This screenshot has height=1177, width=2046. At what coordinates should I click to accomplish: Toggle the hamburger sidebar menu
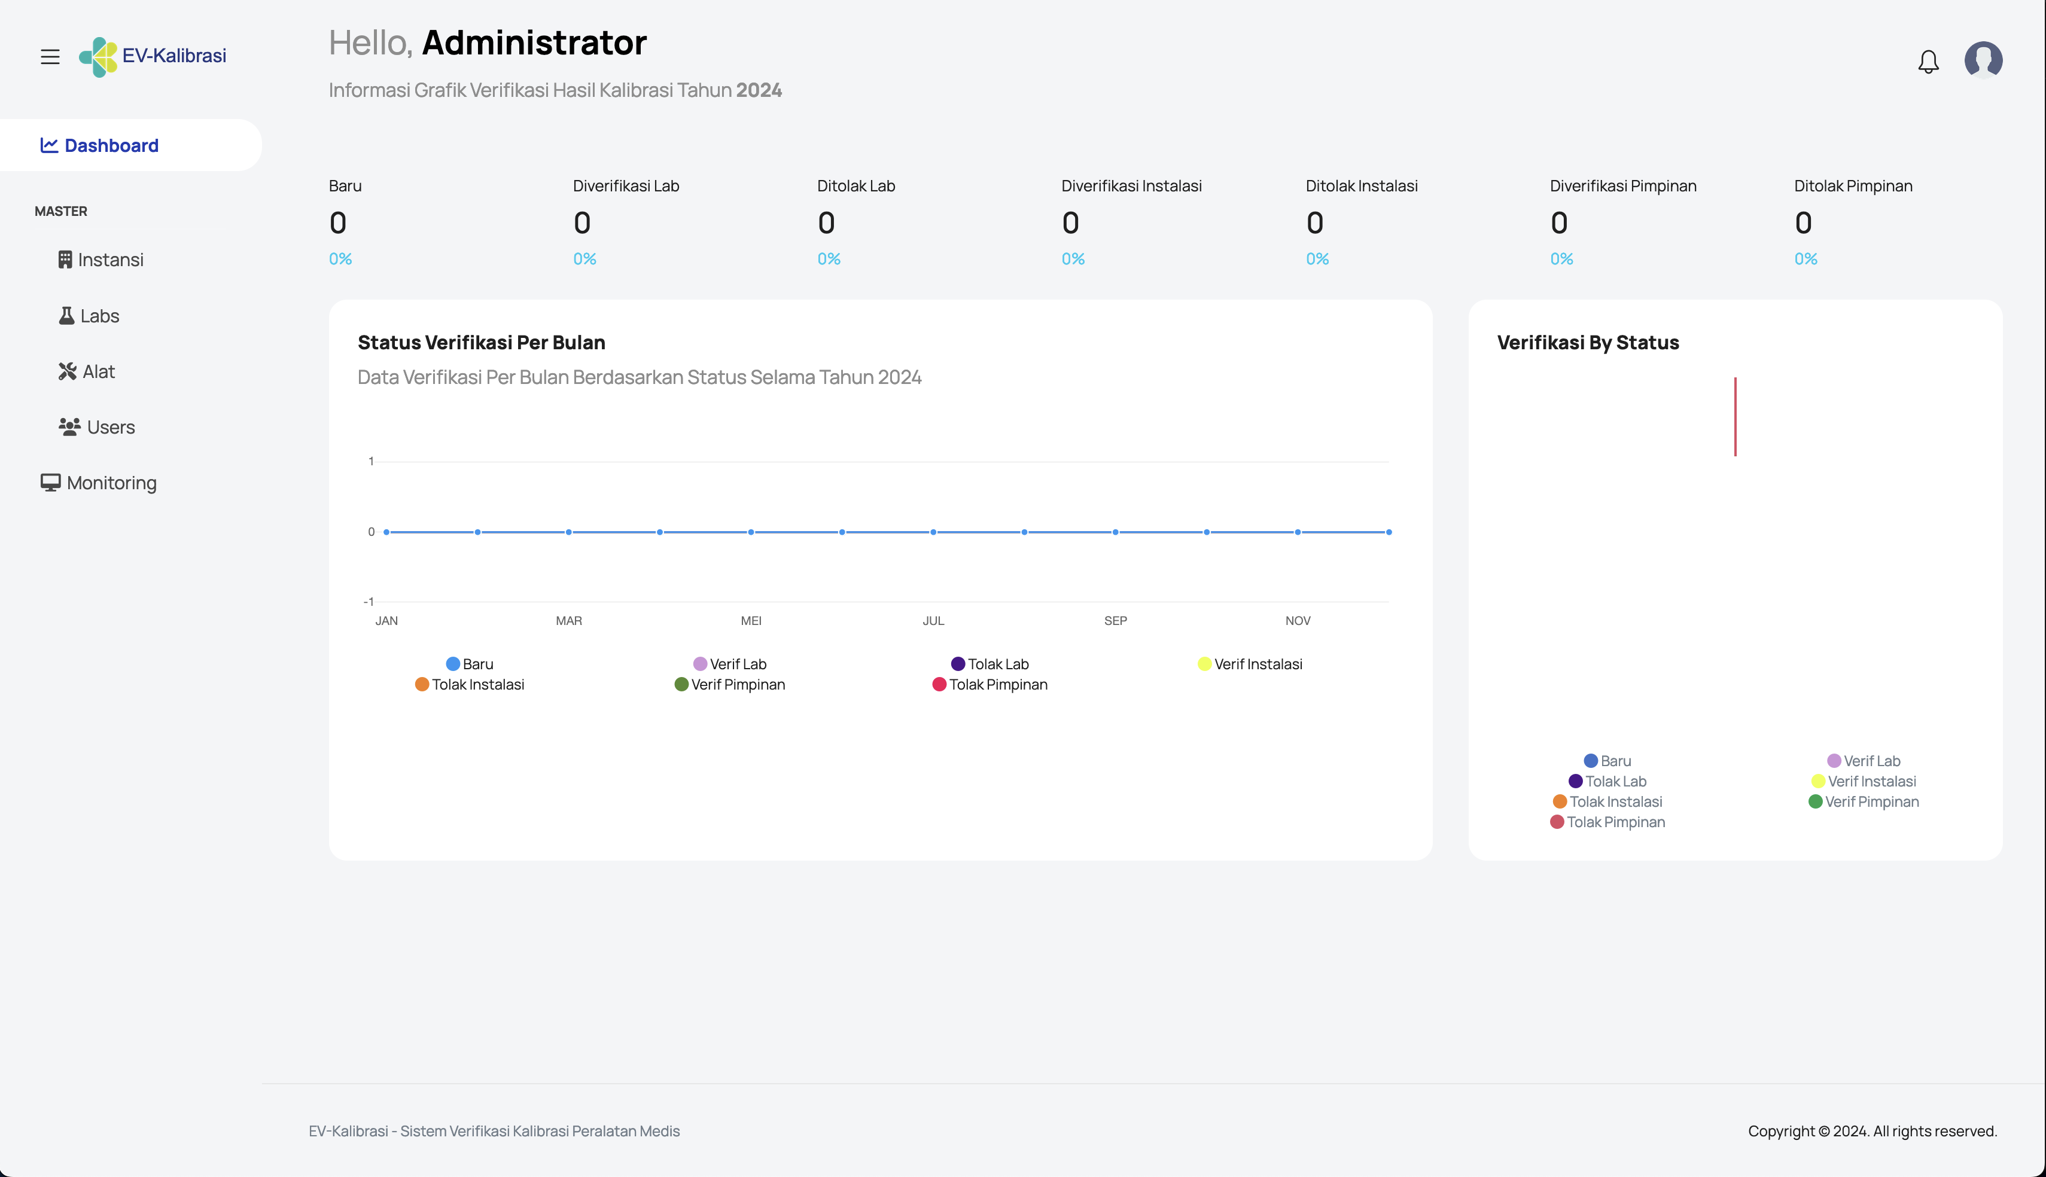[x=50, y=57]
